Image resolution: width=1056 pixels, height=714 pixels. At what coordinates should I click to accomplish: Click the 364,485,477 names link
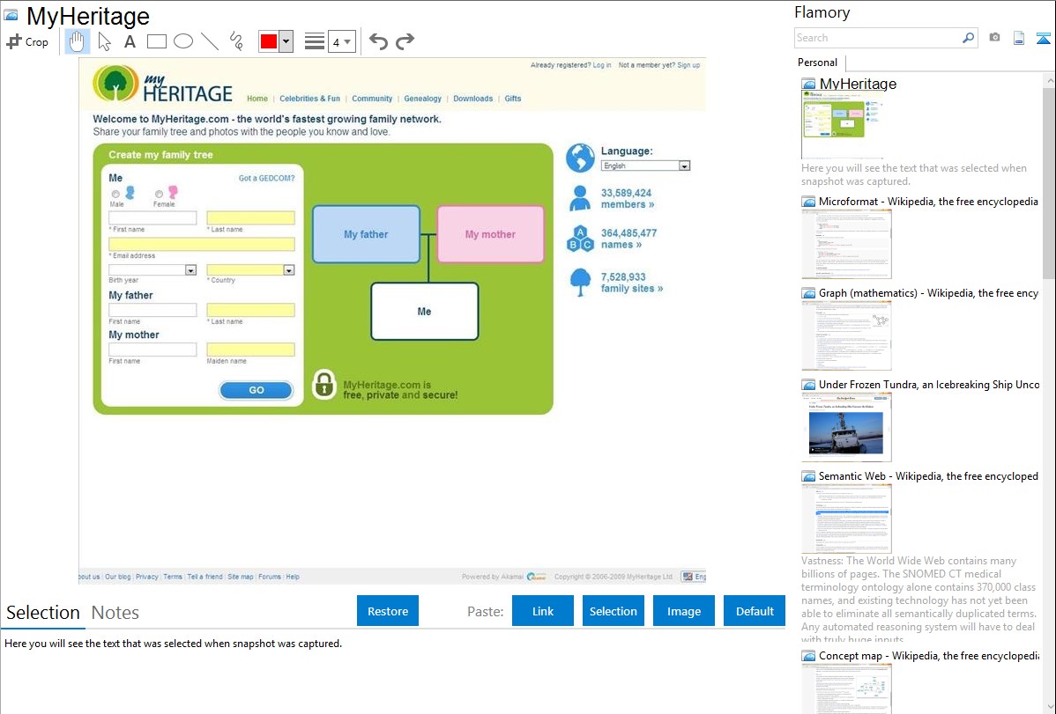tap(628, 239)
